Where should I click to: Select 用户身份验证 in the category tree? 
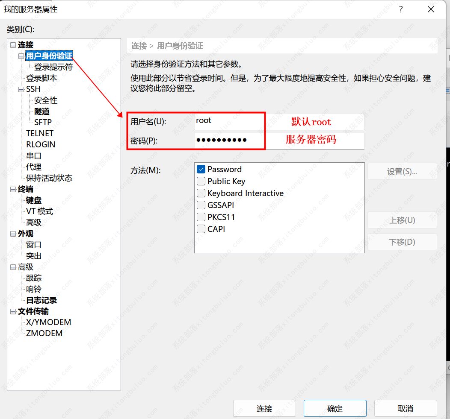tap(49, 56)
